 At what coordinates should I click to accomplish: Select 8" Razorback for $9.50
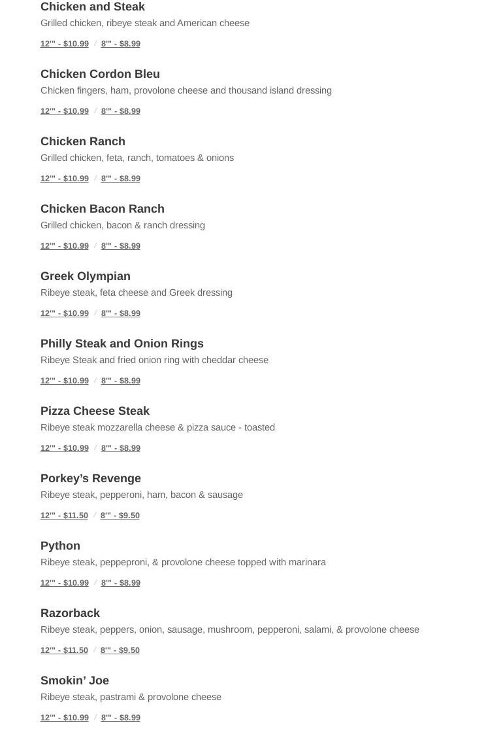pyautogui.click(x=120, y=650)
